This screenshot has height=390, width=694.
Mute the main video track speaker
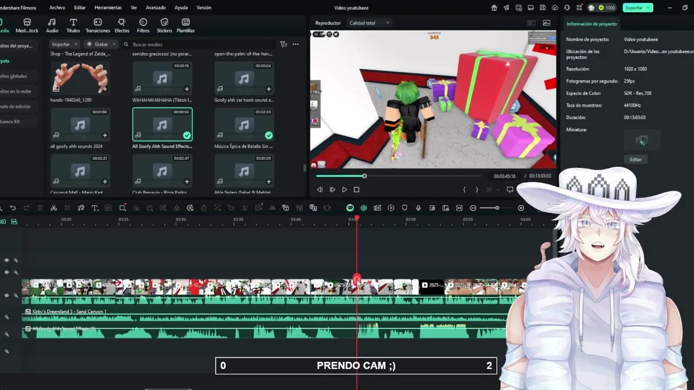tap(15, 295)
